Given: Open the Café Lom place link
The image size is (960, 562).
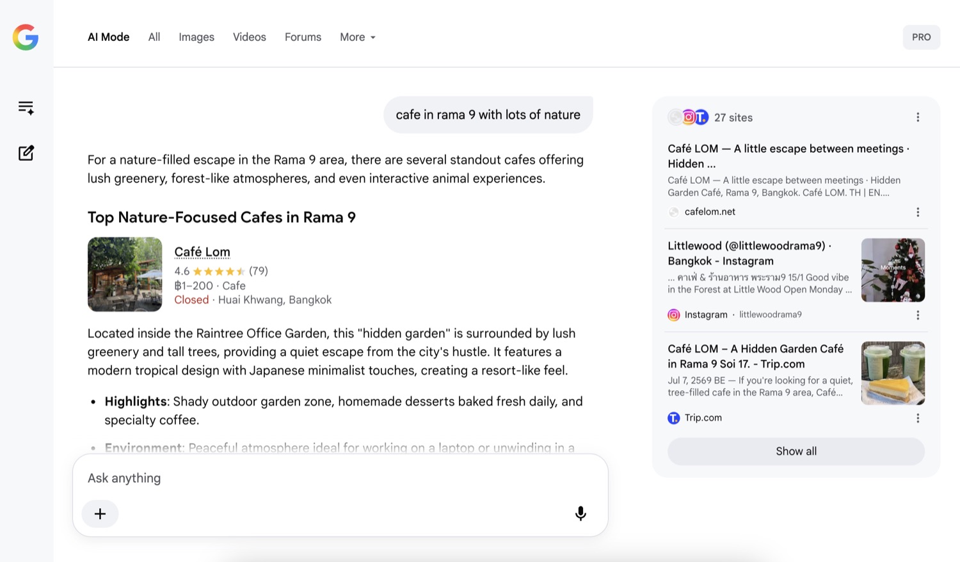Looking at the screenshot, I should pyautogui.click(x=202, y=252).
